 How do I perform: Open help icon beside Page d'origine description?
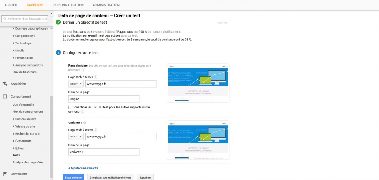(83, 70)
